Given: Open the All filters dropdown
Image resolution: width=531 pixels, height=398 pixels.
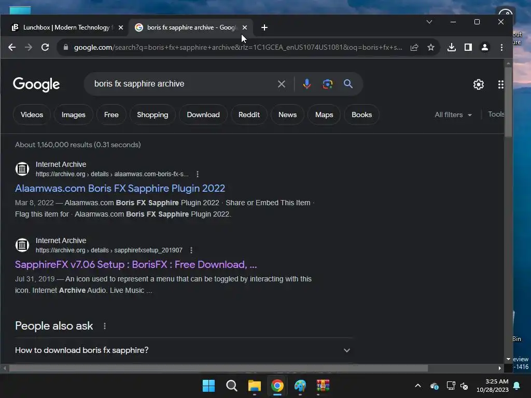Looking at the screenshot, I should 453,115.
